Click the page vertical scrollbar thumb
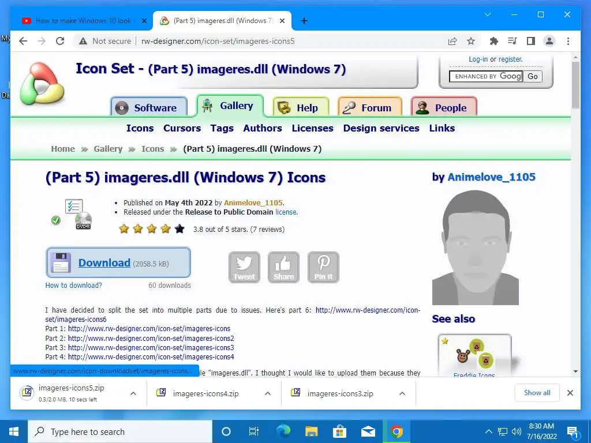The height and width of the screenshot is (443, 591). [575, 85]
